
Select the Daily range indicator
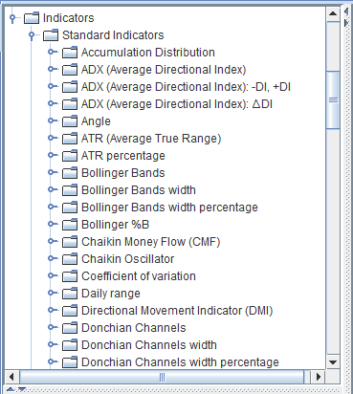tap(111, 294)
